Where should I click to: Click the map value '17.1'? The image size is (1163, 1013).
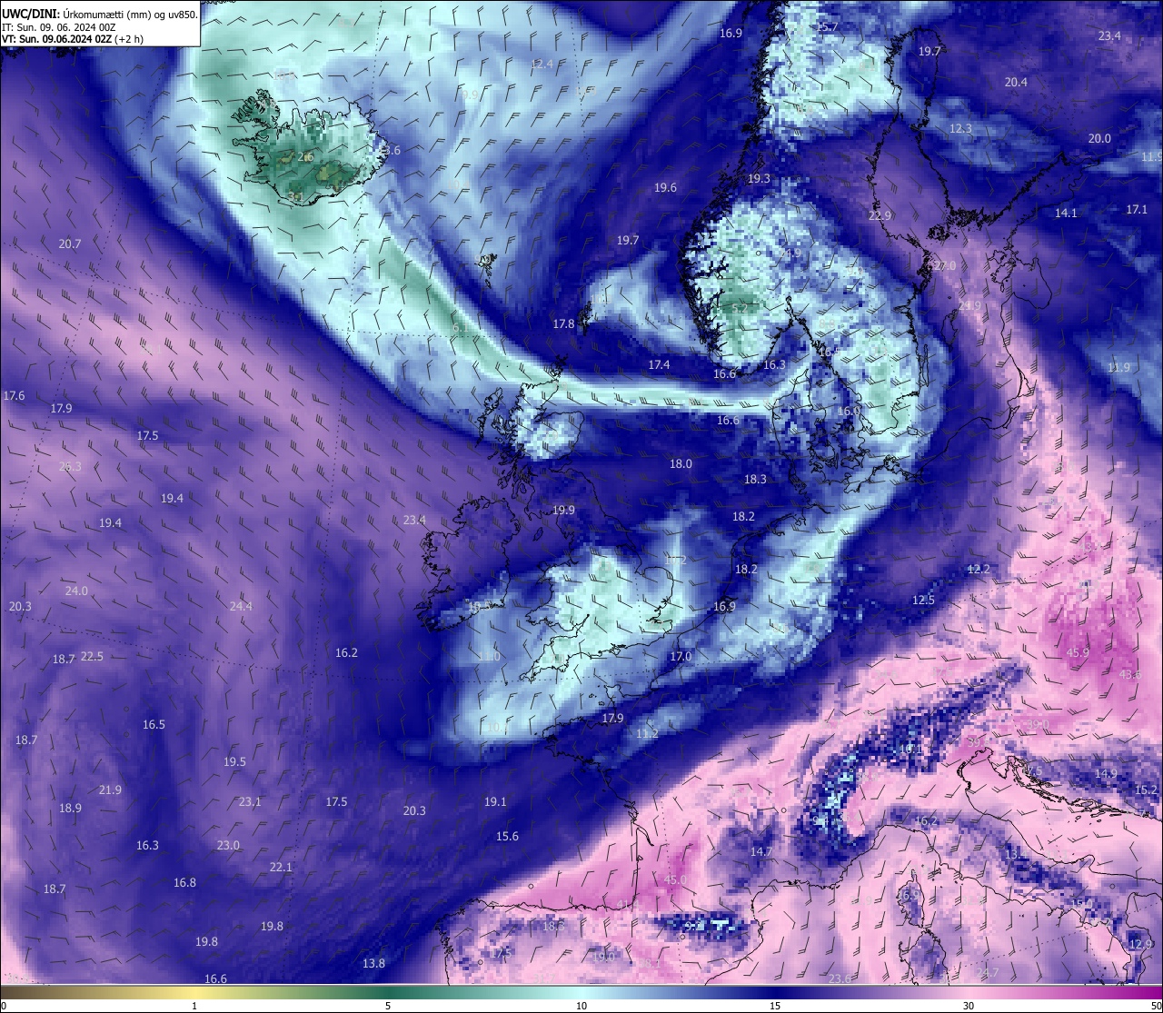[1137, 209]
